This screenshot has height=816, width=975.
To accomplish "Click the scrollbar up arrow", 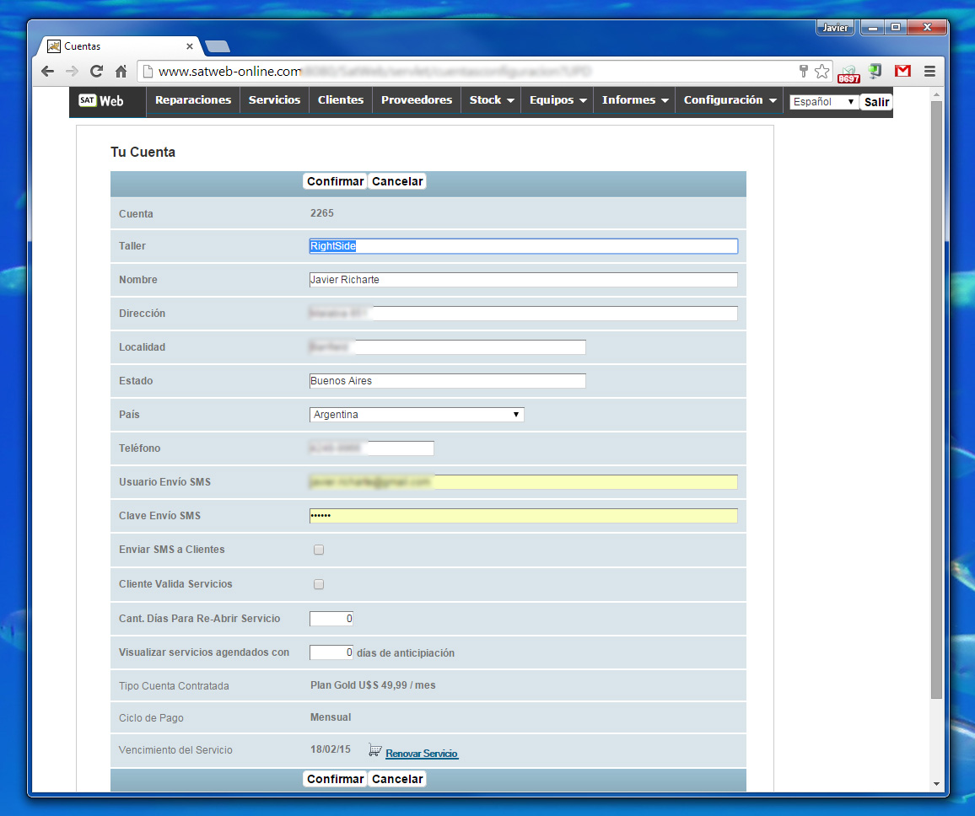I will pyautogui.click(x=936, y=94).
